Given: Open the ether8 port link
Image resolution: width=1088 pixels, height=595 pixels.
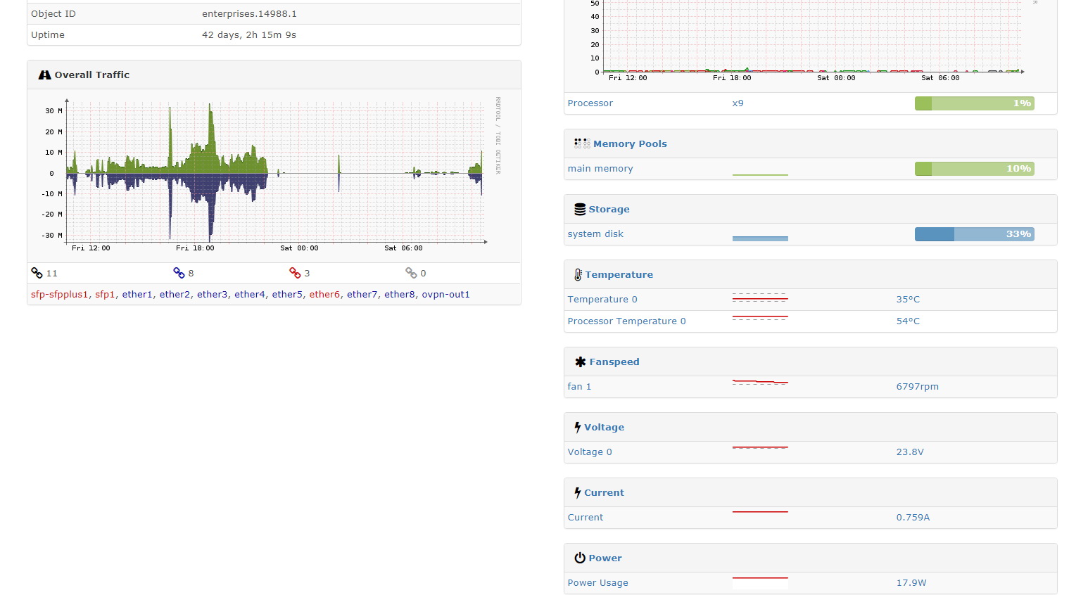Looking at the screenshot, I should pos(399,294).
